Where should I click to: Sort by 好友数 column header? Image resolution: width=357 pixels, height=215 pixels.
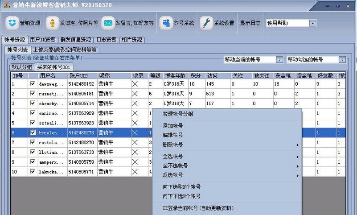(326, 76)
